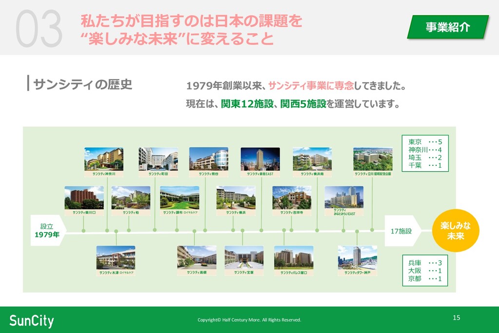Click the サンシティ銀座EAST tower photo
499x333 pixels.
[260, 159]
